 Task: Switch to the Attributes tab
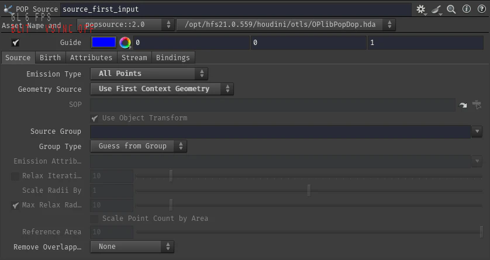[x=91, y=58]
